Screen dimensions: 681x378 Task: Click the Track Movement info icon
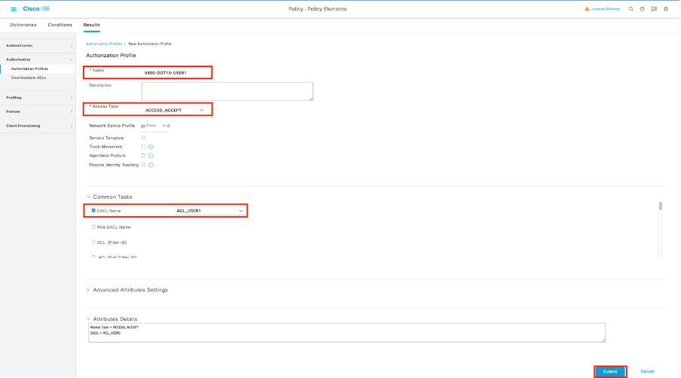151,147
